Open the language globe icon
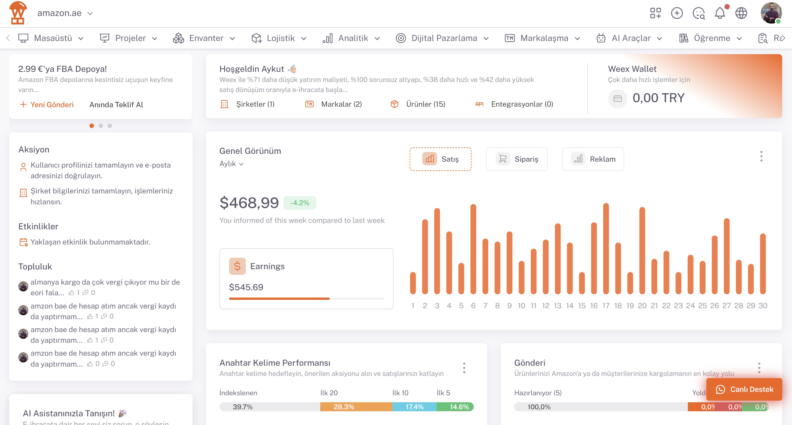 741,13
